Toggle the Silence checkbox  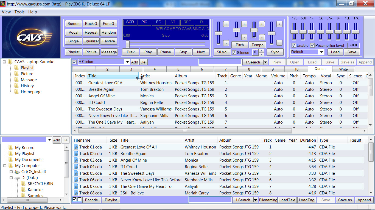coord(234,52)
